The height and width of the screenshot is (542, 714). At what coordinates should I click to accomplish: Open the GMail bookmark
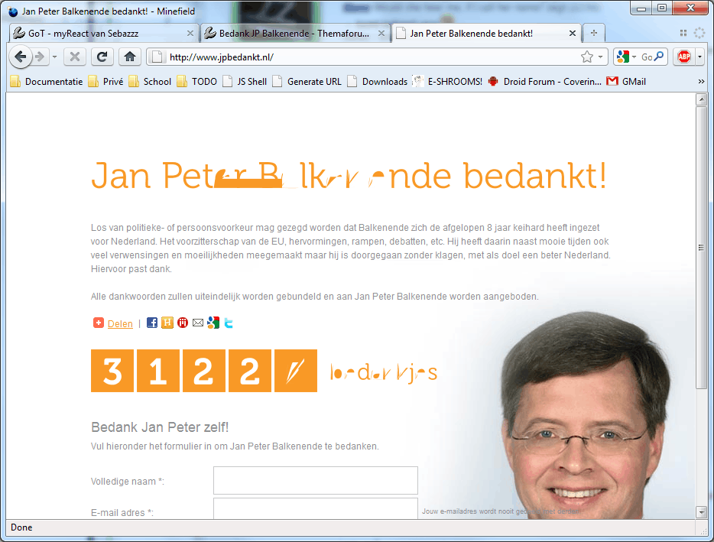[x=626, y=82]
